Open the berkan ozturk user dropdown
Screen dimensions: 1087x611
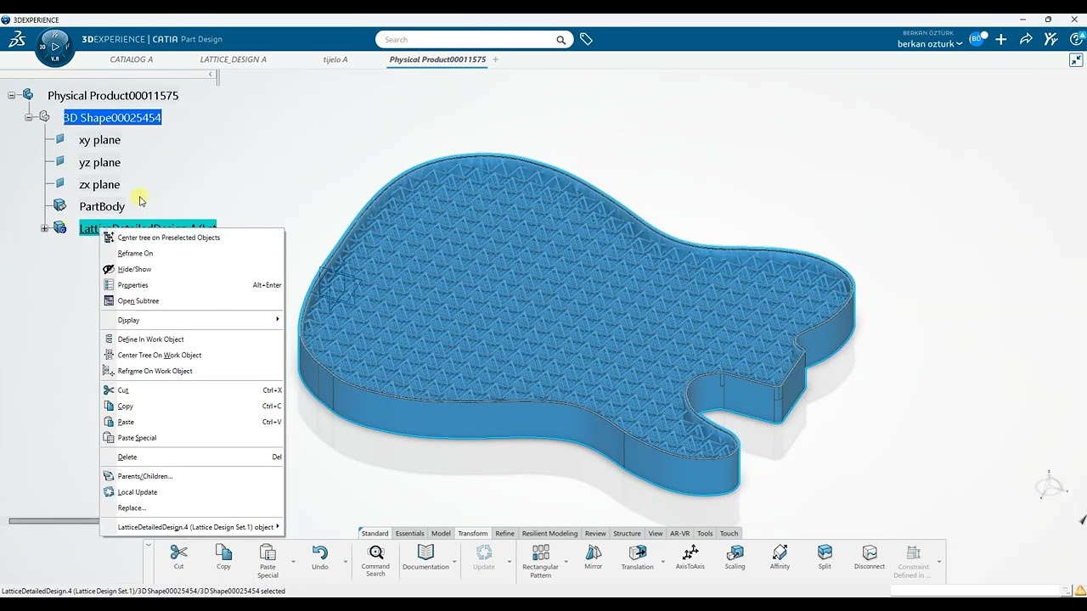(930, 44)
